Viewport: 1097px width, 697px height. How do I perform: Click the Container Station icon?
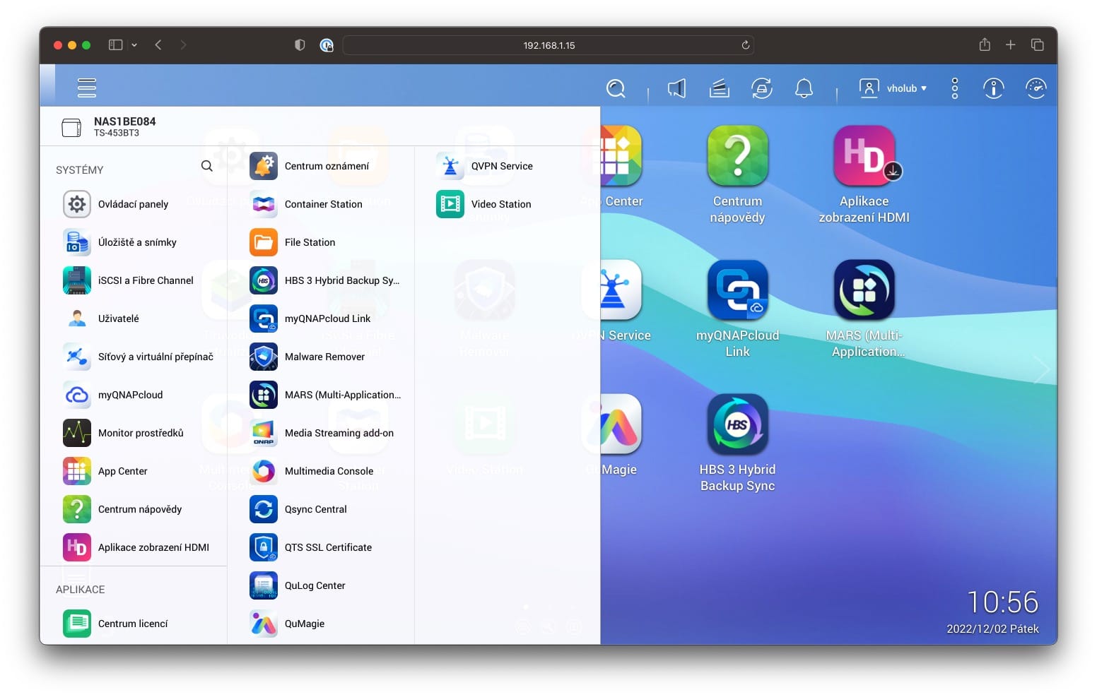[264, 204]
